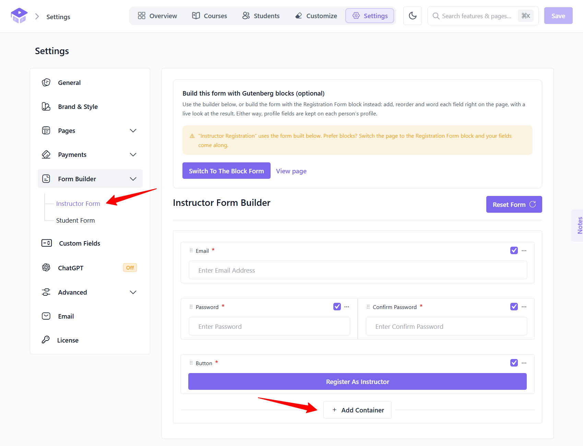Select the Settings tab
This screenshot has width=583, height=446.
(x=370, y=16)
